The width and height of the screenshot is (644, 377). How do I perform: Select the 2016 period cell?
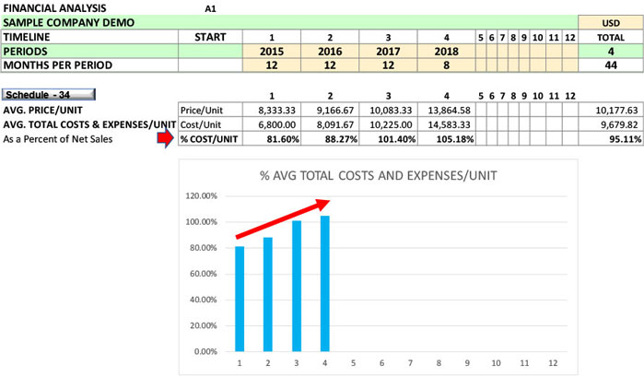coord(330,51)
